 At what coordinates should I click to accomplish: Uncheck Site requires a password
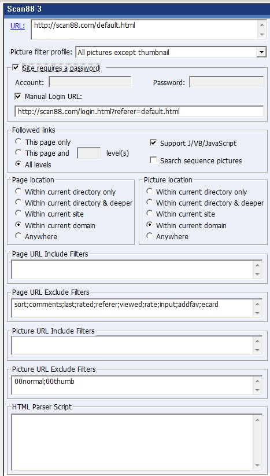(16, 68)
